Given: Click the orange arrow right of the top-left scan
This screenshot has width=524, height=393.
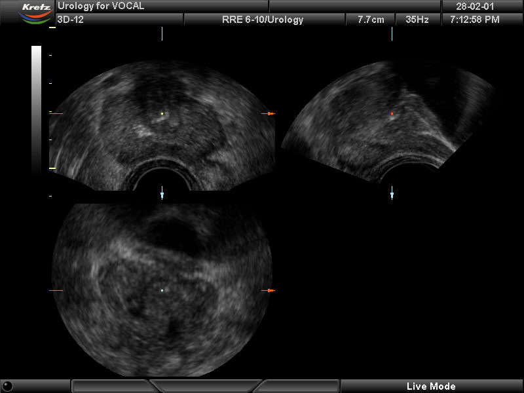Looking at the screenshot, I should pyautogui.click(x=270, y=114).
